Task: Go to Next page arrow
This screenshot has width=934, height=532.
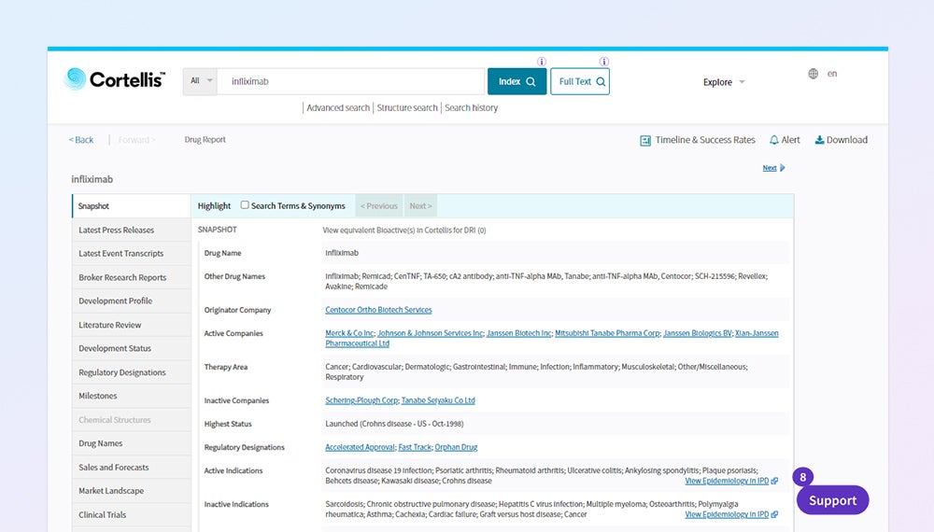Action: tap(782, 168)
